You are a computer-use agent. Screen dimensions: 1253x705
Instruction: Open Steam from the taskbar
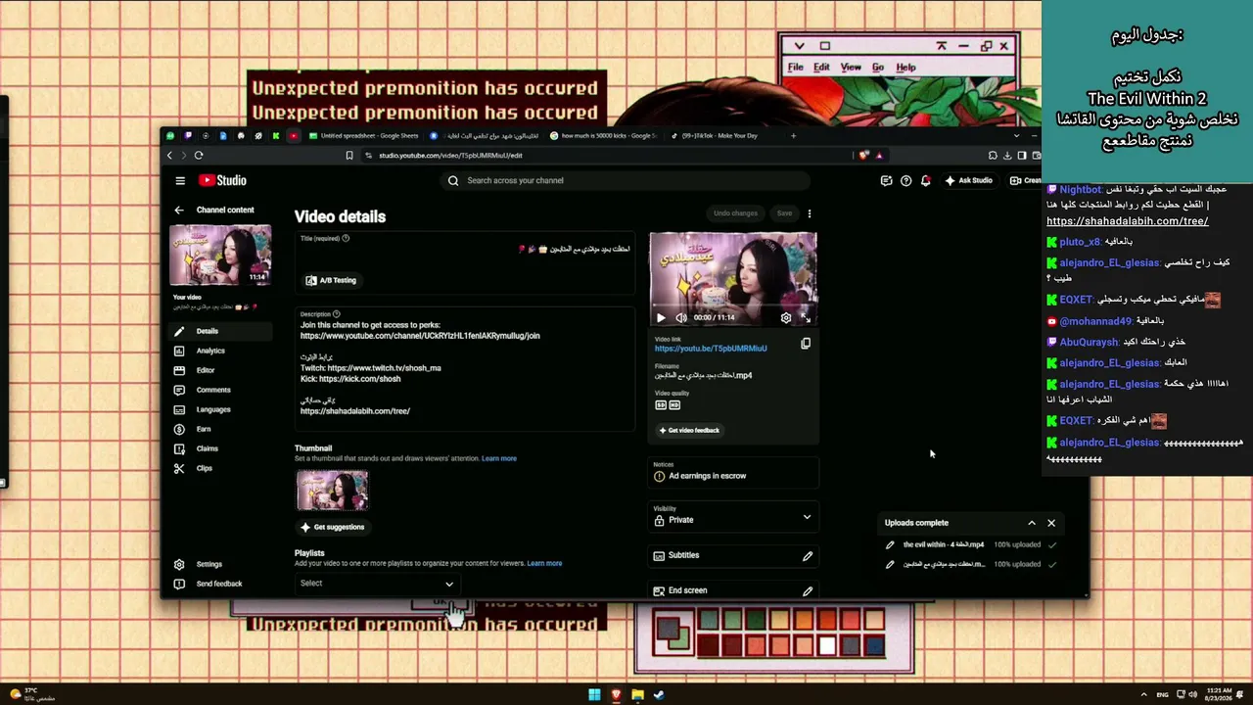click(659, 695)
